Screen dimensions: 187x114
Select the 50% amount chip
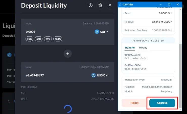point(39,39)
